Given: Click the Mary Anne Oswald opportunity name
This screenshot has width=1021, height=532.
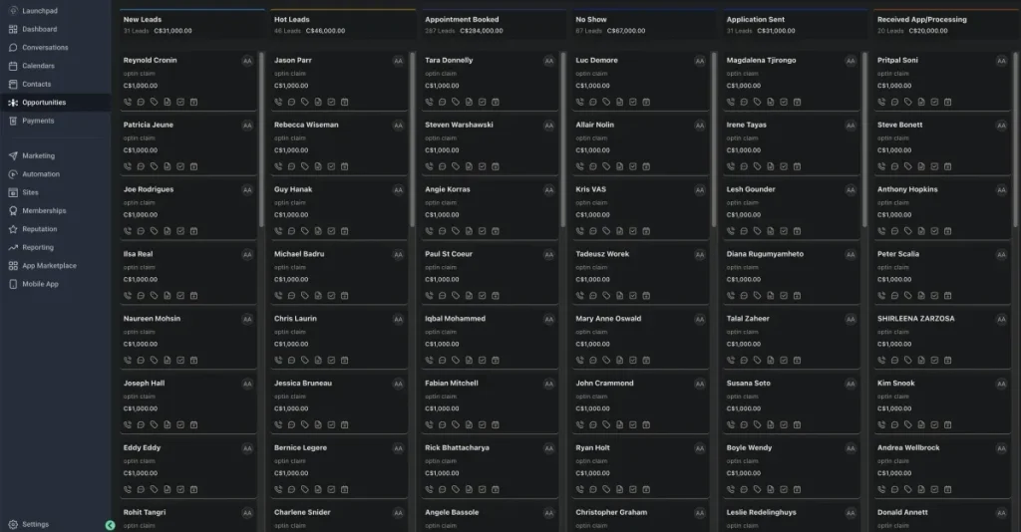Looking at the screenshot, I should point(608,319).
